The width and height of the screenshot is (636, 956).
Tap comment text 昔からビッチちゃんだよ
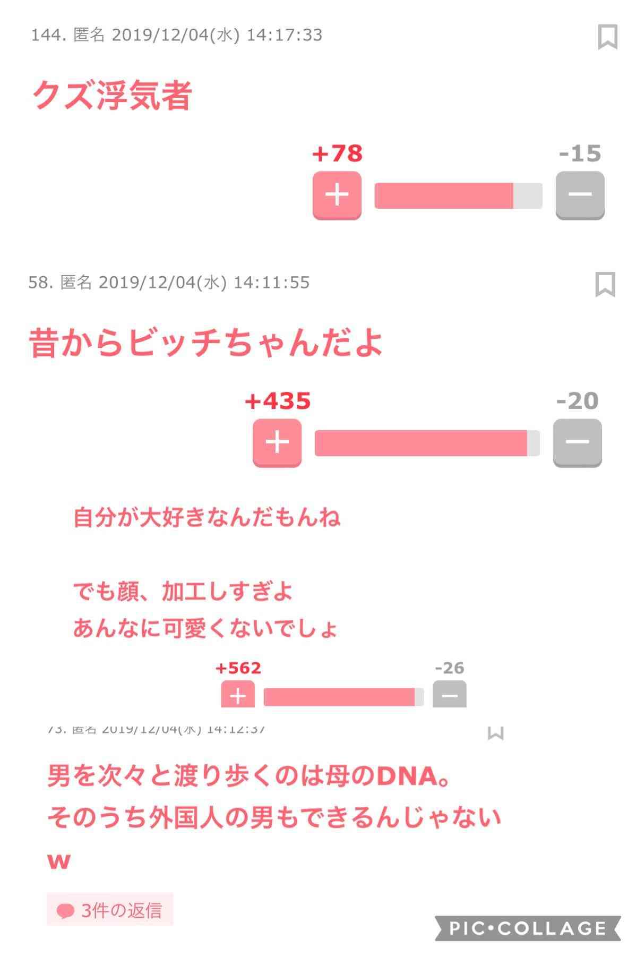206,343
